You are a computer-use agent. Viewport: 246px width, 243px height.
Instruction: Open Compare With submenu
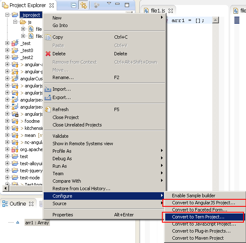pyautogui.click(x=104, y=181)
